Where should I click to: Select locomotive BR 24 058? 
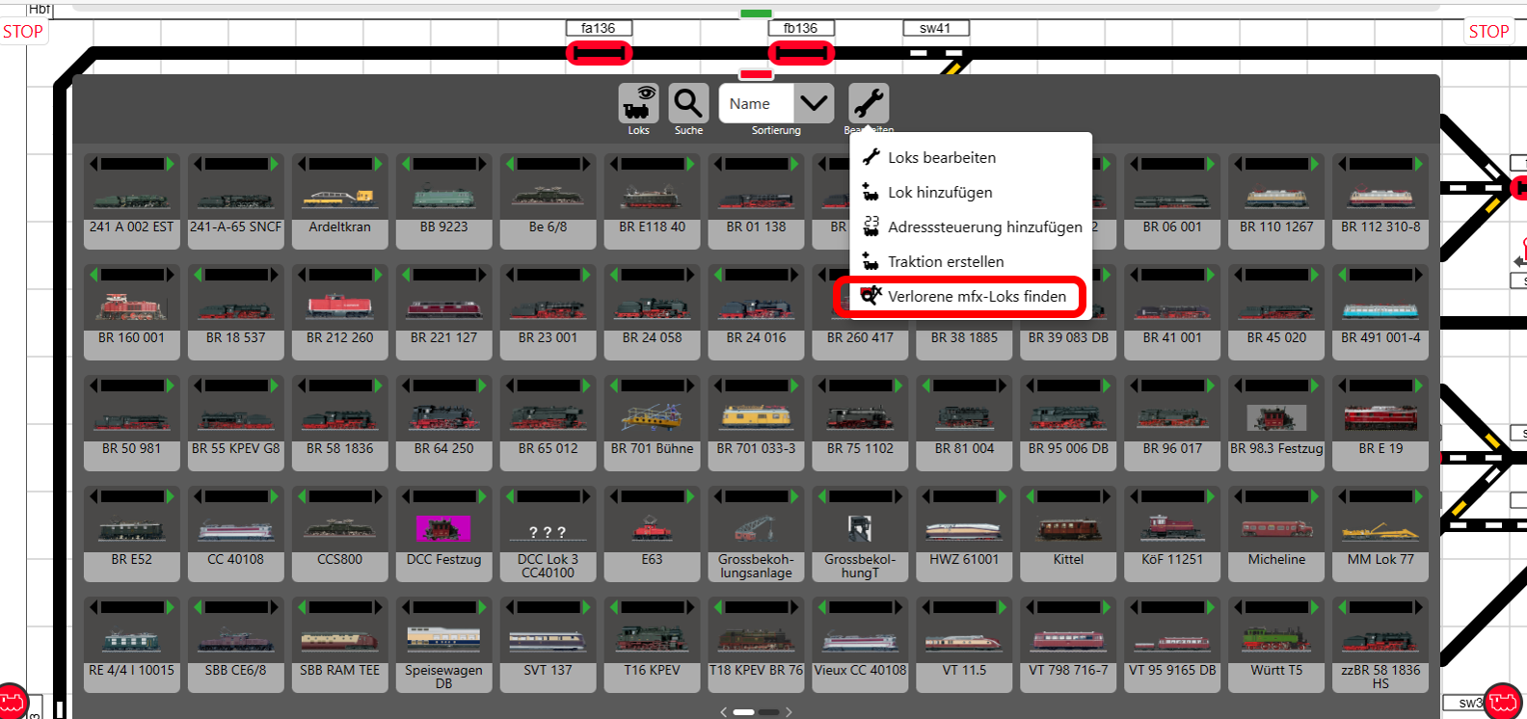(653, 312)
